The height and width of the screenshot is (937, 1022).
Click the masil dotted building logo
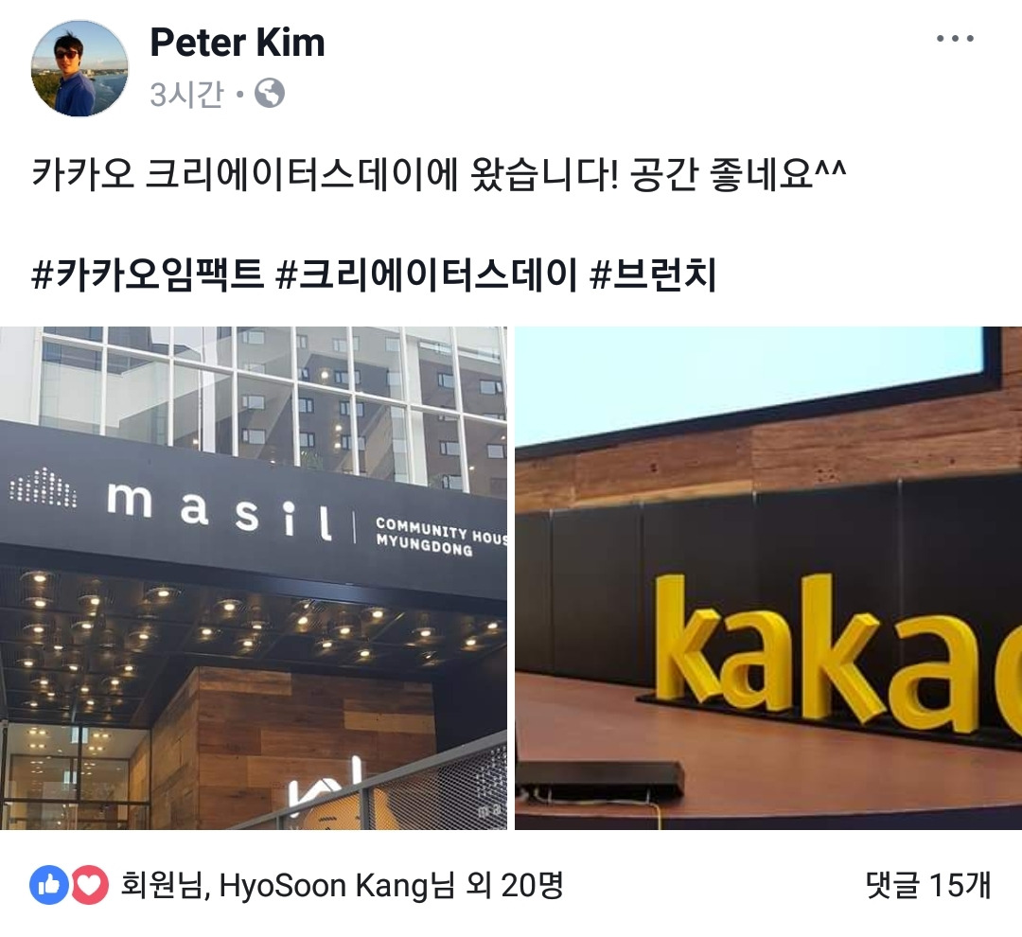43,487
